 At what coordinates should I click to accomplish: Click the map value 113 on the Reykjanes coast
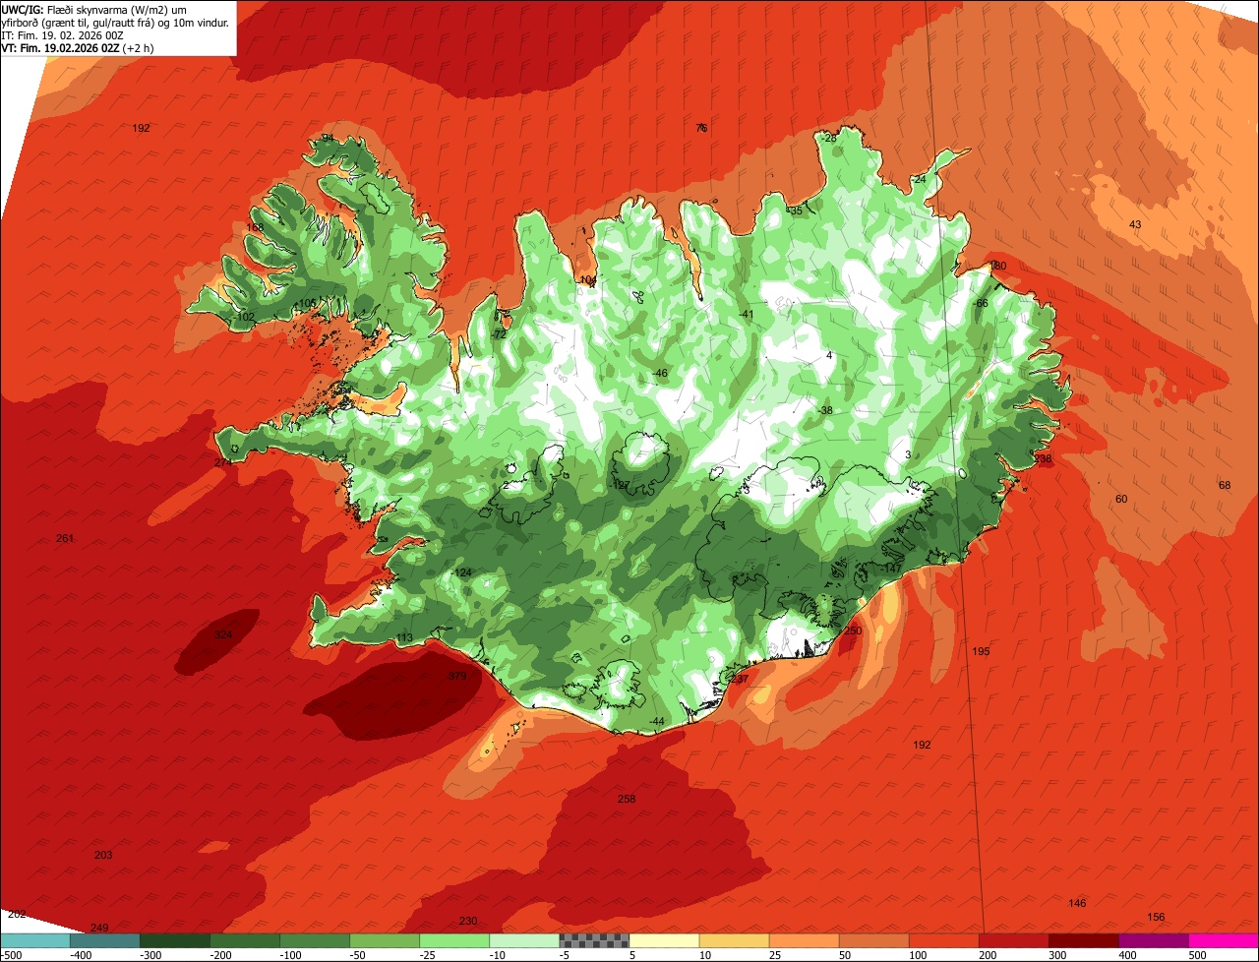click(404, 638)
